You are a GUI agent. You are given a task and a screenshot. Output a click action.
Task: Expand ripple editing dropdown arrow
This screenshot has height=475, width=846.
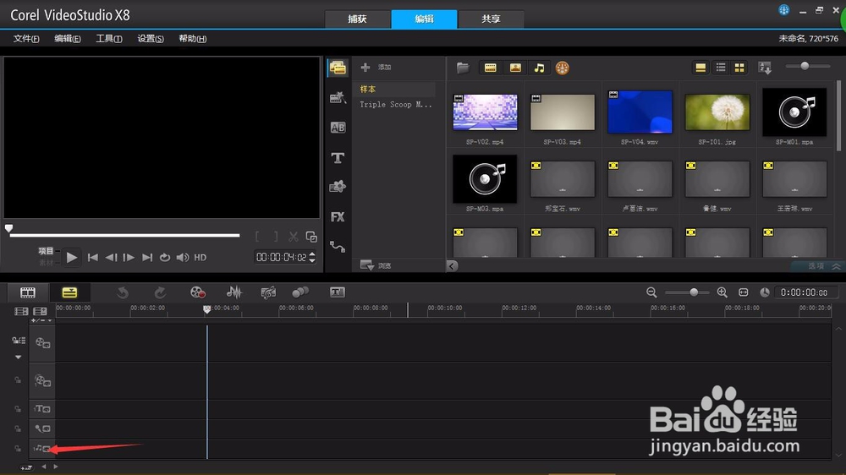pyautogui.click(x=19, y=357)
